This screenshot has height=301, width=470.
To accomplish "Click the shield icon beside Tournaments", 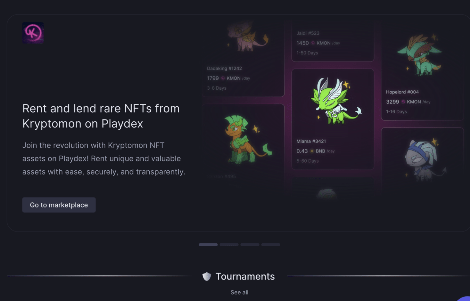I will click(x=207, y=276).
